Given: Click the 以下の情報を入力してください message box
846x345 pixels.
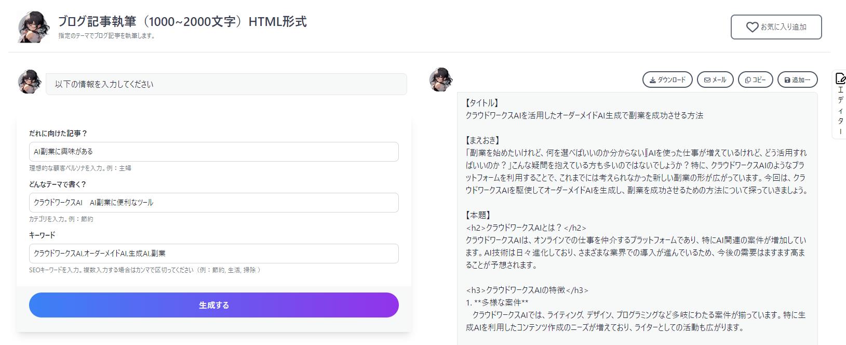Looking at the screenshot, I should tap(226, 84).
